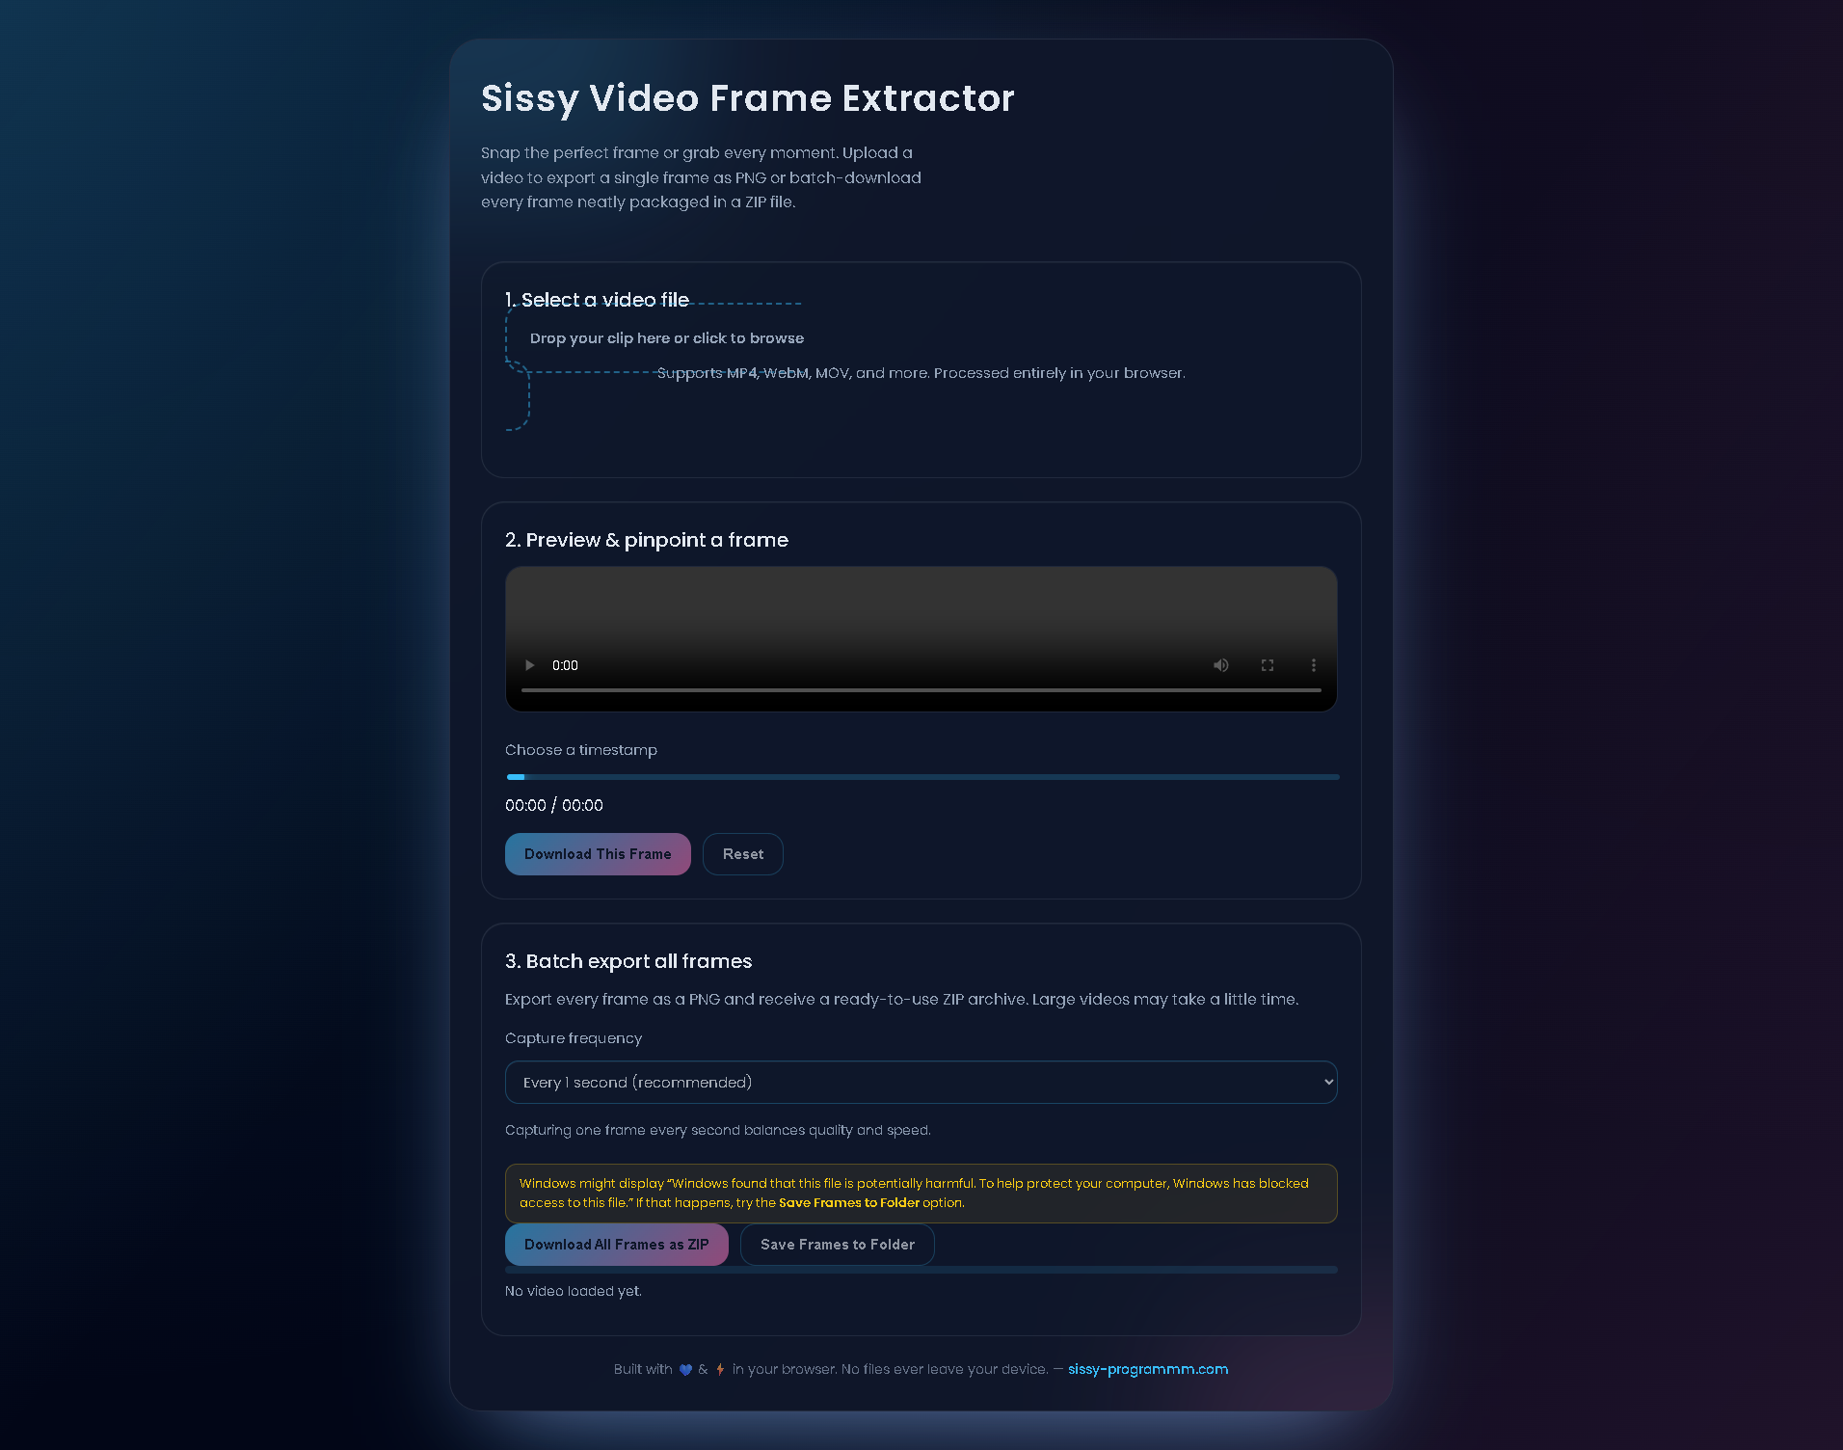Enter fullscreen on video player
Viewport: 1843px width, 1450px height.
click(1268, 665)
